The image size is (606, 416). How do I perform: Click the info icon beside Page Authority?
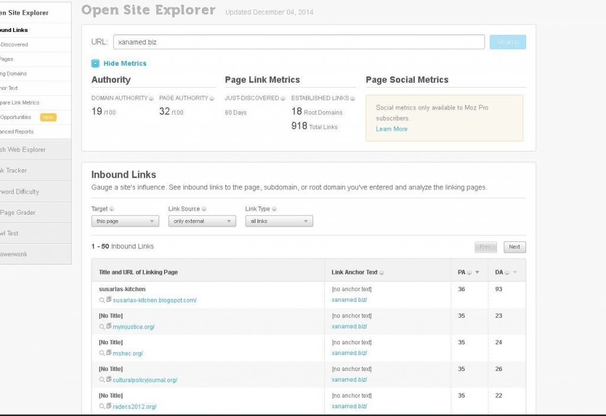click(212, 99)
